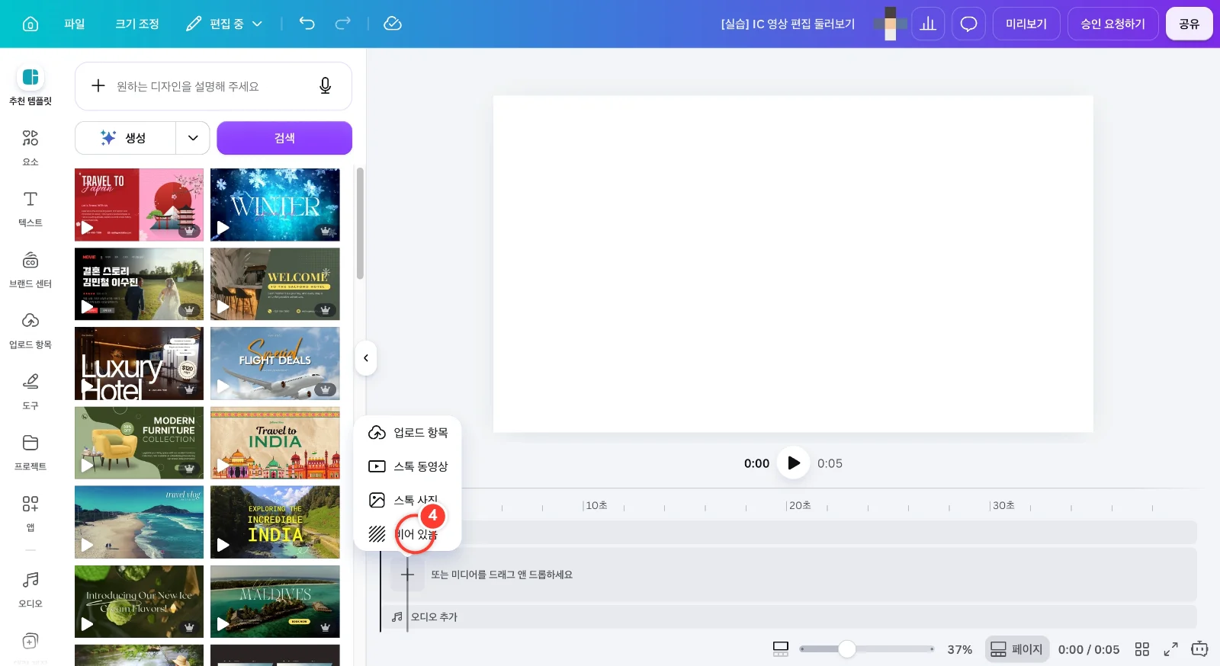
Task: Open 프로젝트 folder panel
Action: (30, 452)
